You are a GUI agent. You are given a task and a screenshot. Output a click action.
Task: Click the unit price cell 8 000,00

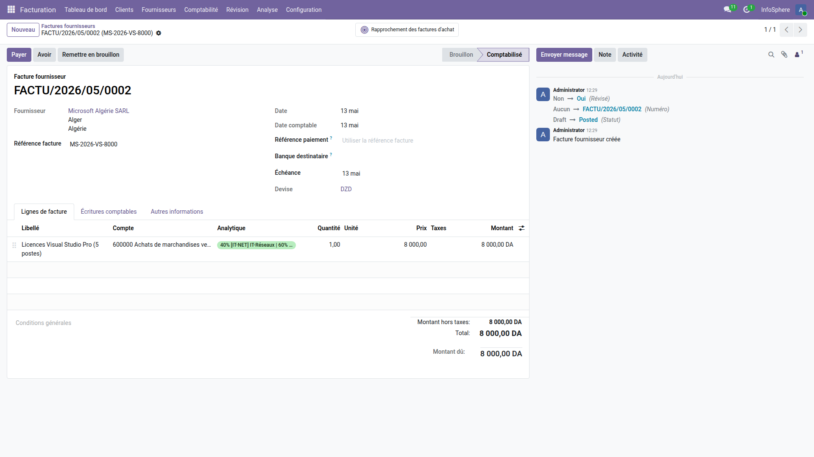click(415, 245)
